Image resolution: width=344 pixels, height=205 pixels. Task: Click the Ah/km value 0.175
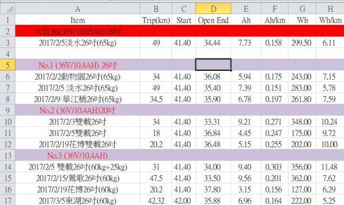[x=275, y=76]
